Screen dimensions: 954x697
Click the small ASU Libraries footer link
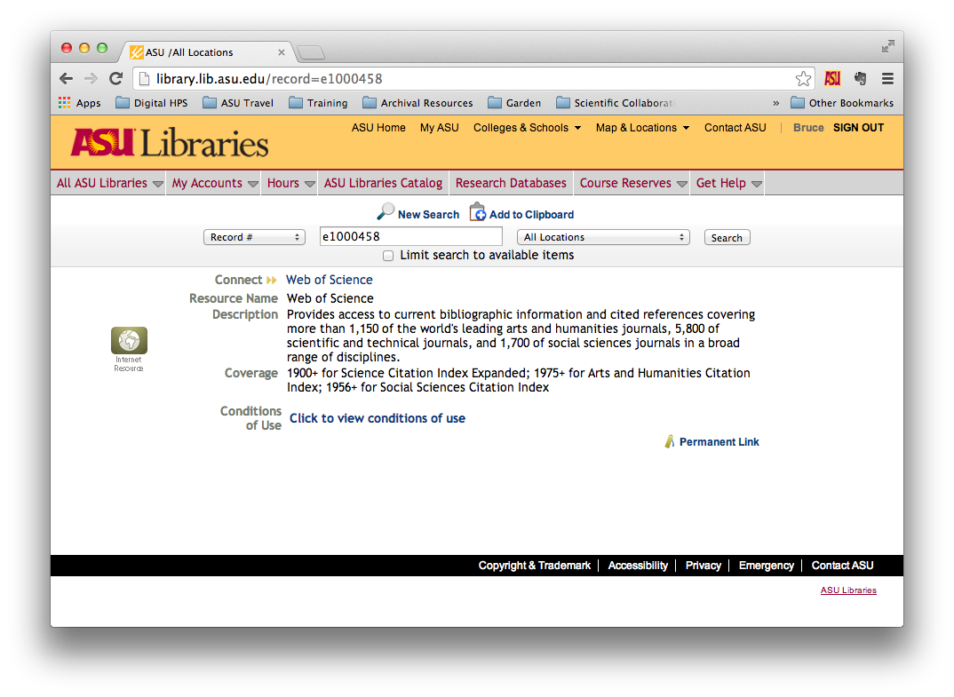coord(849,590)
